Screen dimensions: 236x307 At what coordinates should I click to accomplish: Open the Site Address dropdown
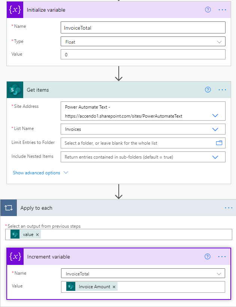[215, 115]
